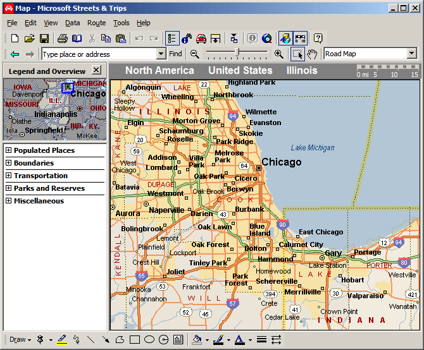The height and width of the screenshot is (350, 424).
Task: Save the current map
Action: click(x=44, y=39)
